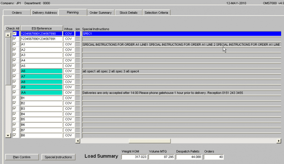
Task: Click the Check All button
Action: coord(12,28)
